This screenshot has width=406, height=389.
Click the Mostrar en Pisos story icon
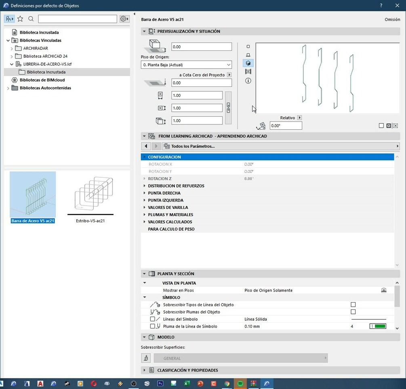click(x=384, y=290)
